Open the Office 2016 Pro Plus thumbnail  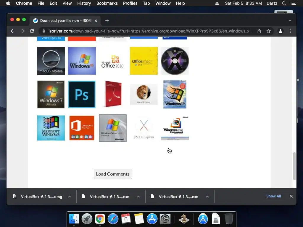pyautogui.click(x=82, y=128)
